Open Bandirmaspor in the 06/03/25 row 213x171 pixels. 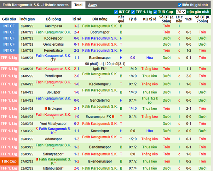coord(100,147)
